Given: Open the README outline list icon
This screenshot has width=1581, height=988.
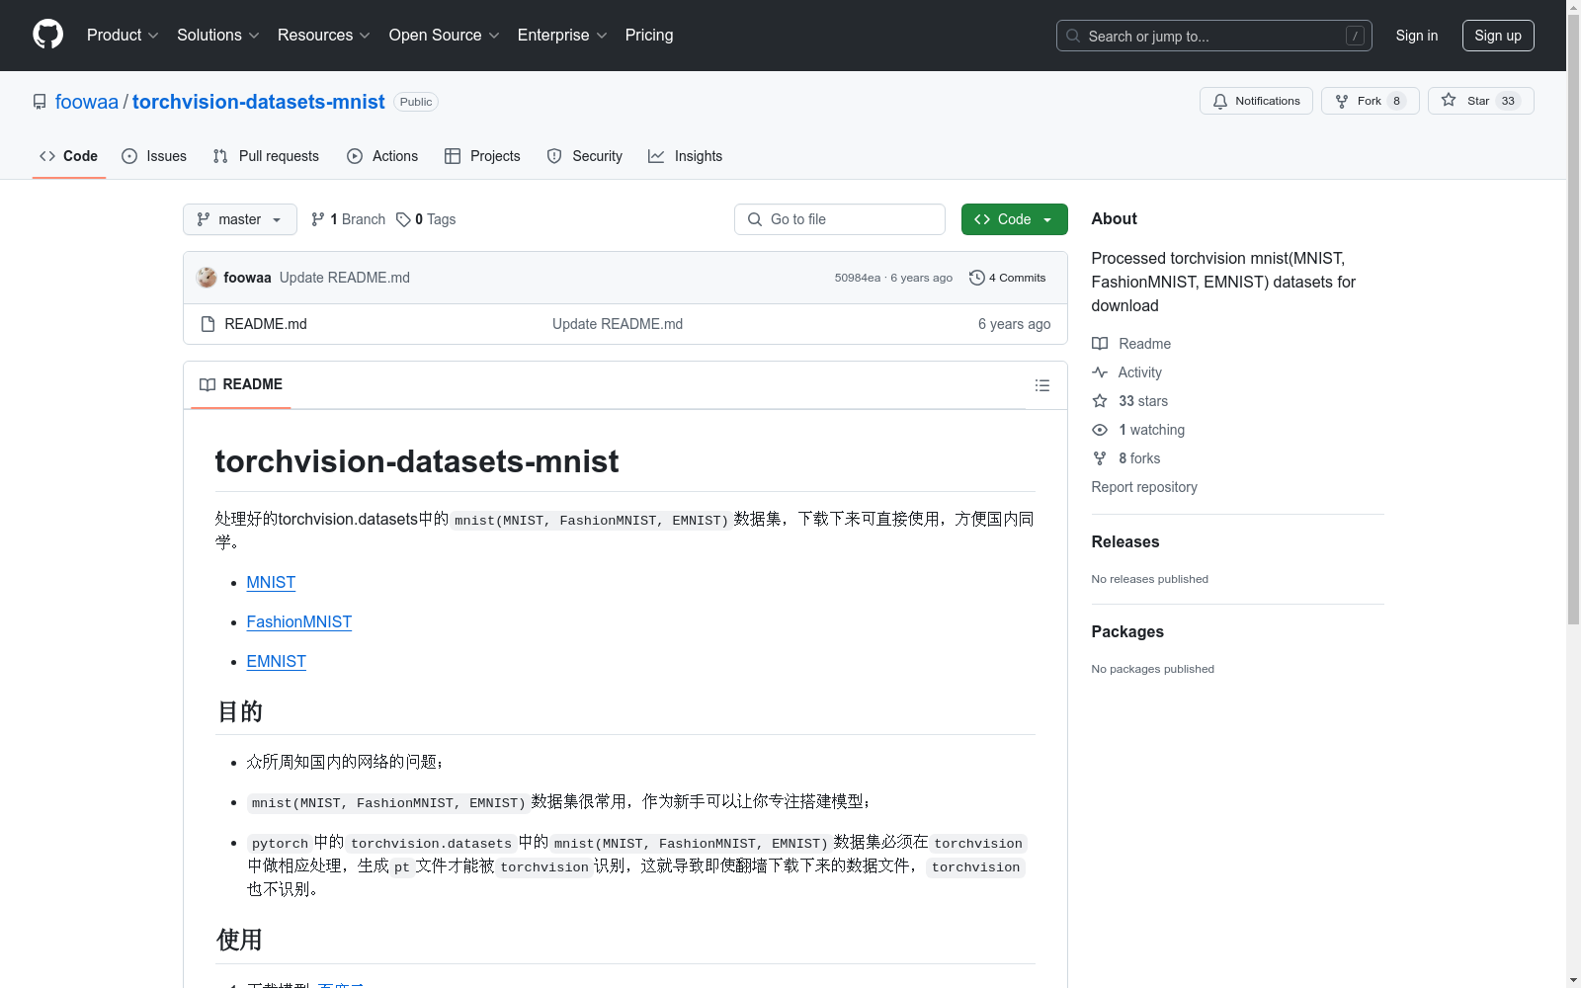Looking at the screenshot, I should click(1041, 385).
